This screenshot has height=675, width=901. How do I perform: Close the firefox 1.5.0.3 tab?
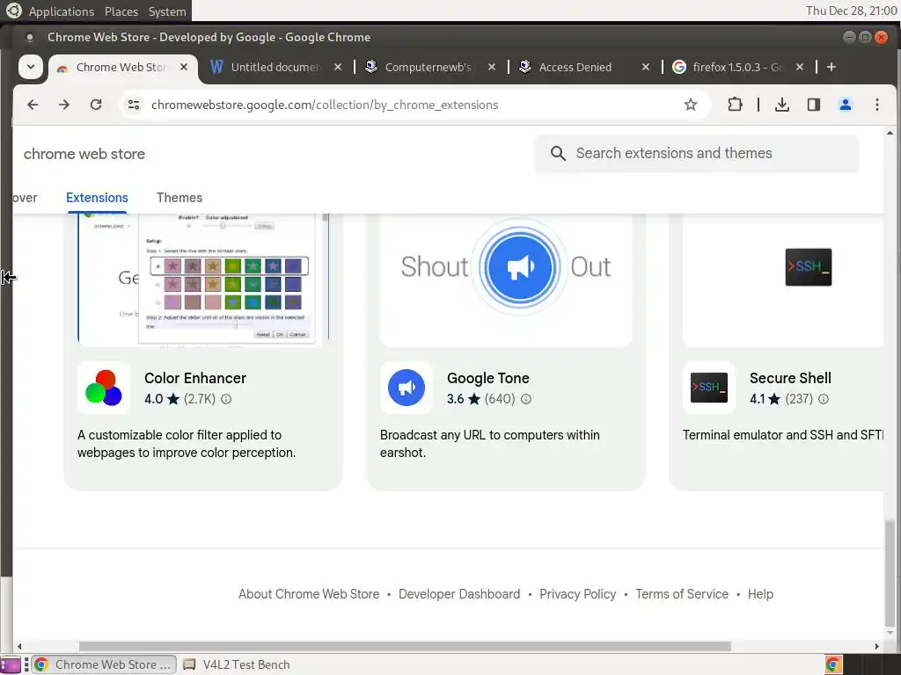pos(800,67)
